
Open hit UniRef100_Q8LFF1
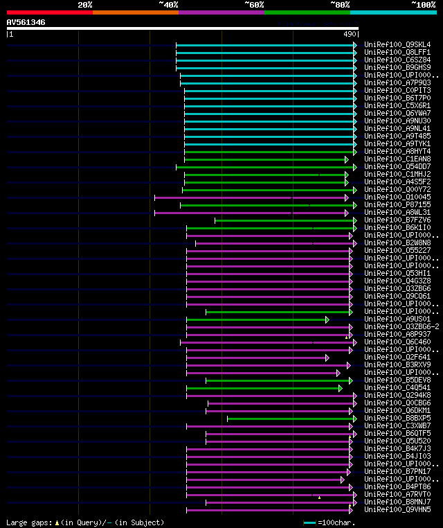click(397, 52)
